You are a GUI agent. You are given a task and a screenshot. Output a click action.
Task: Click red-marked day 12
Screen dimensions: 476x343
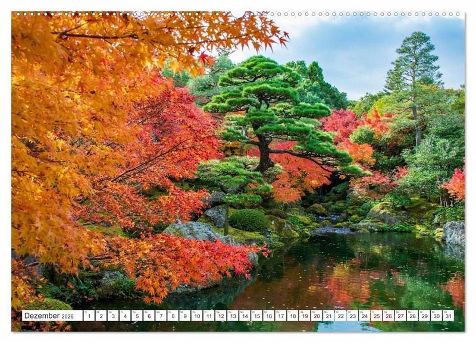click(x=221, y=316)
